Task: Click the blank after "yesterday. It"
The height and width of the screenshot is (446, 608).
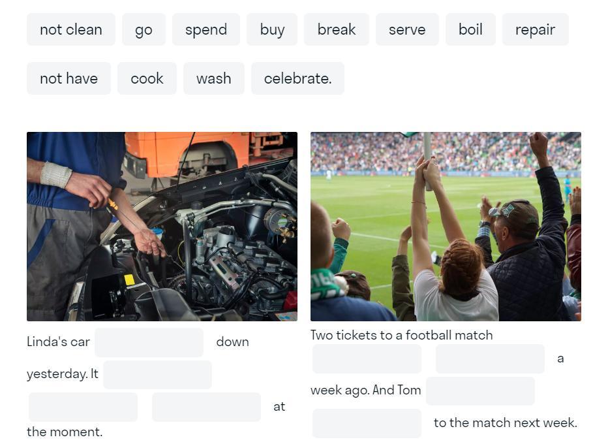Action: coord(157,374)
